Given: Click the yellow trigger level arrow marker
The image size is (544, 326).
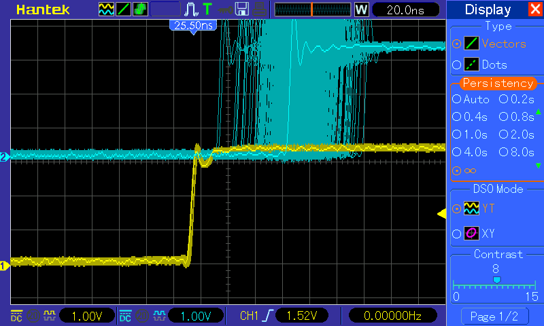Looking at the screenshot, I should click(x=441, y=214).
